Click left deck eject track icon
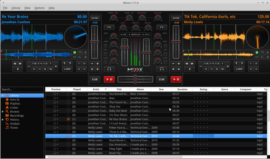Image resolution: width=270 pixels, height=159 pixels. pos(85,52)
